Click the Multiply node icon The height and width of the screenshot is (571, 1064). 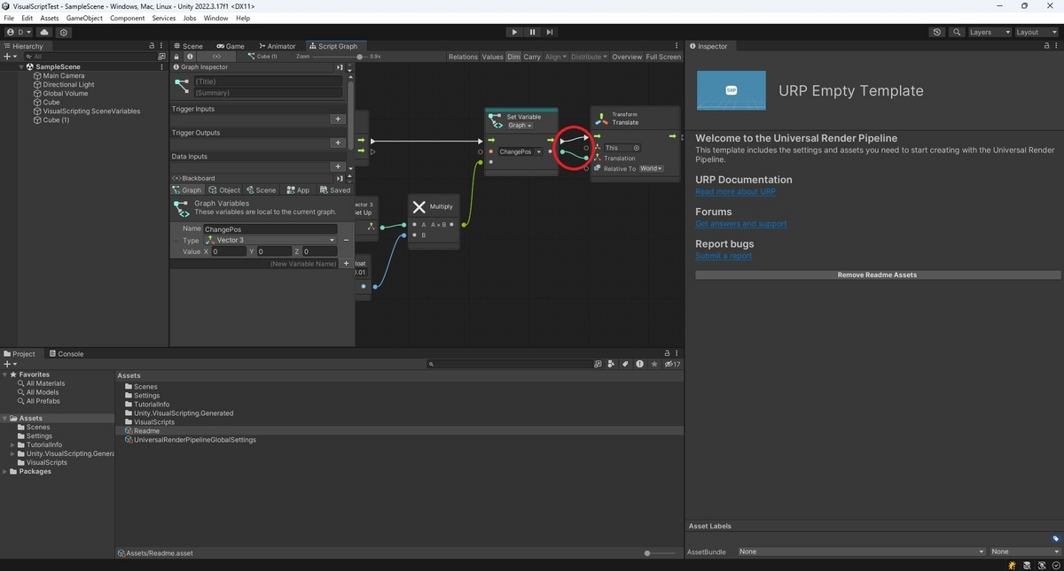point(419,206)
